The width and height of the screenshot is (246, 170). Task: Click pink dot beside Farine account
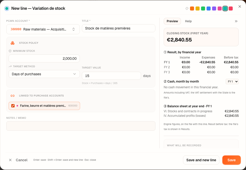point(17,106)
